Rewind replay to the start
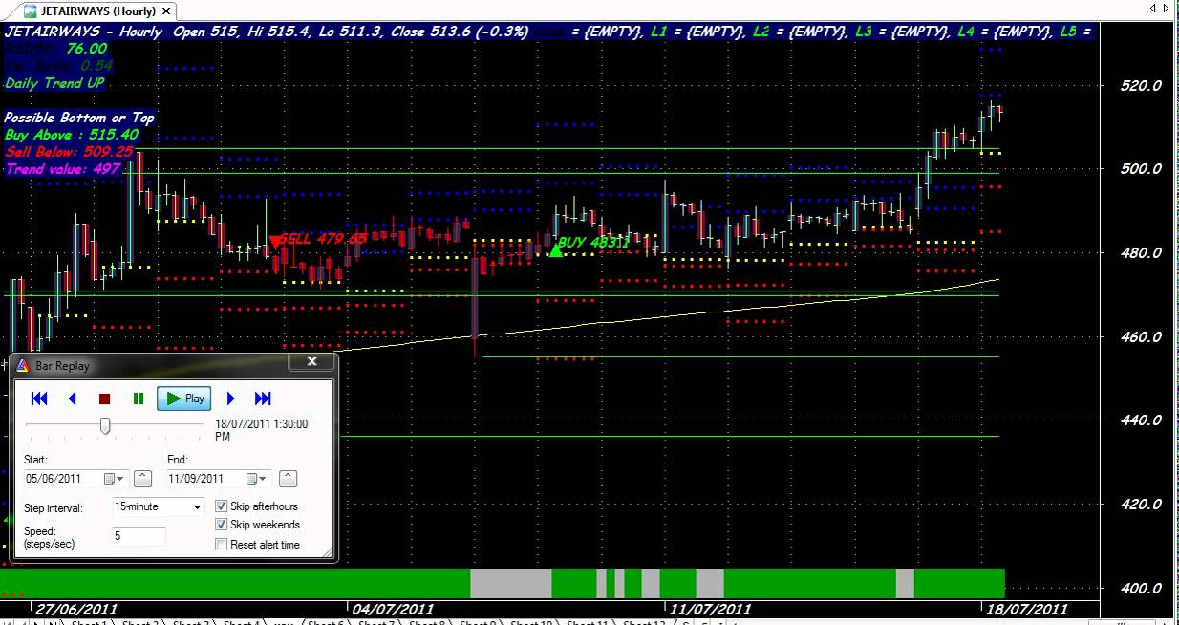1179x625 pixels. [x=39, y=399]
